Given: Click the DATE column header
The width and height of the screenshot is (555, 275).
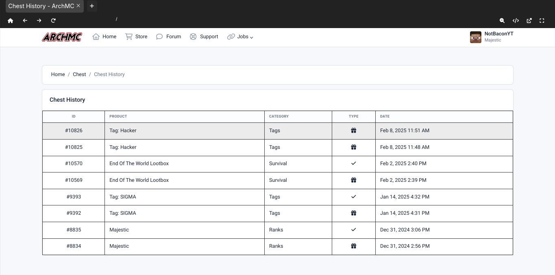Looking at the screenshot, I should click(444, 116).
